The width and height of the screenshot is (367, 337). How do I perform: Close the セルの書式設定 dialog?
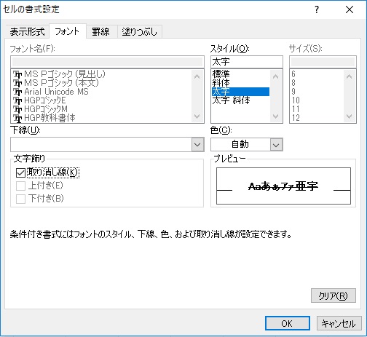350,9
